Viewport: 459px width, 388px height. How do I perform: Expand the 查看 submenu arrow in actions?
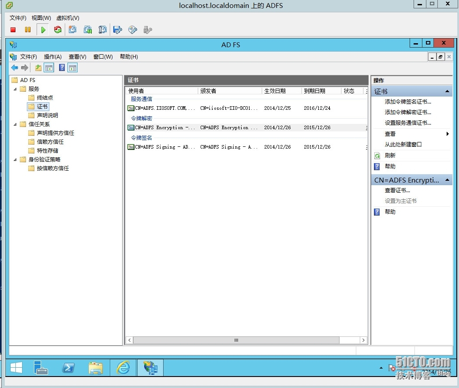coord(447,134)
